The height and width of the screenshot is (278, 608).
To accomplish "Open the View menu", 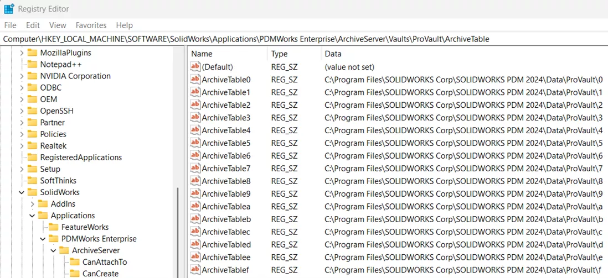I will (x=58, y=25).
